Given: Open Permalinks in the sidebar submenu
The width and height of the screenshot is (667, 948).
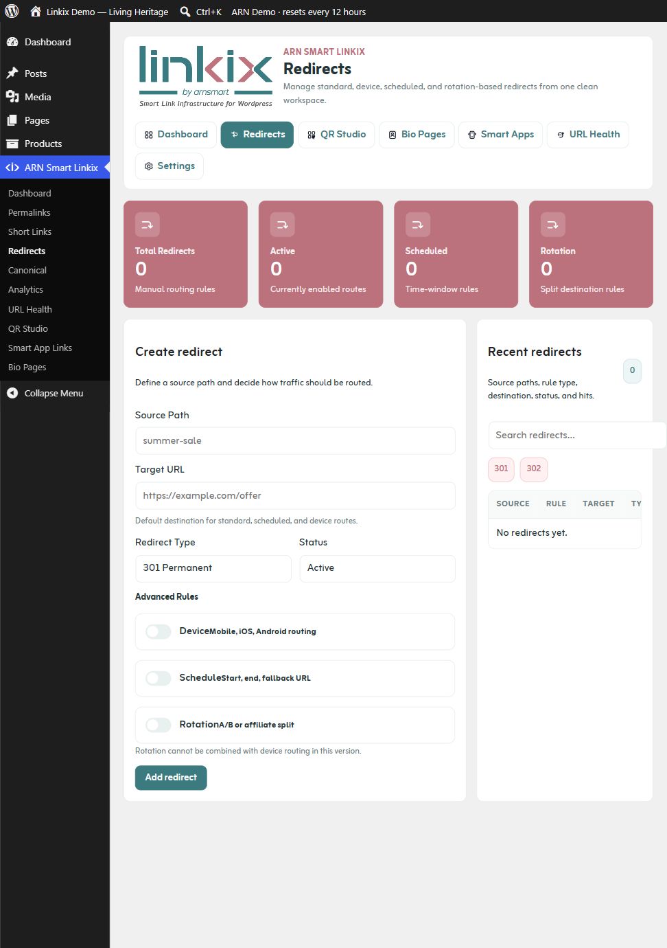Looking at the screenshot, I should pyautogui.click(x=29, y=212).
